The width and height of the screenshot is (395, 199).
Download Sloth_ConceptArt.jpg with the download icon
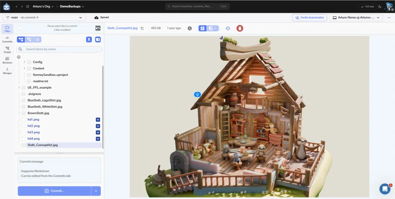click(190, 28)
